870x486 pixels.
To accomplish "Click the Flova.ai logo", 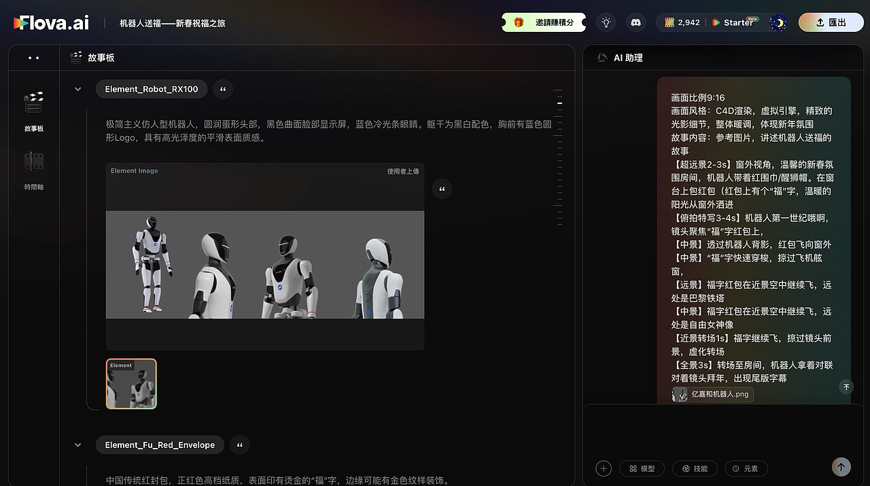I will pyautogui.click(x=51, y=22).
